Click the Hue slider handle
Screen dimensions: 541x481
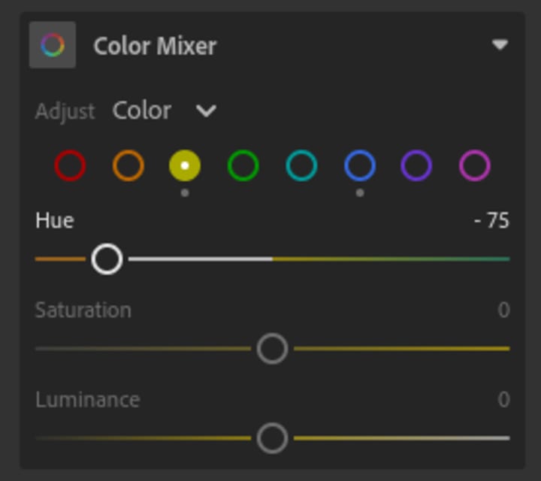tap(107, 259)
